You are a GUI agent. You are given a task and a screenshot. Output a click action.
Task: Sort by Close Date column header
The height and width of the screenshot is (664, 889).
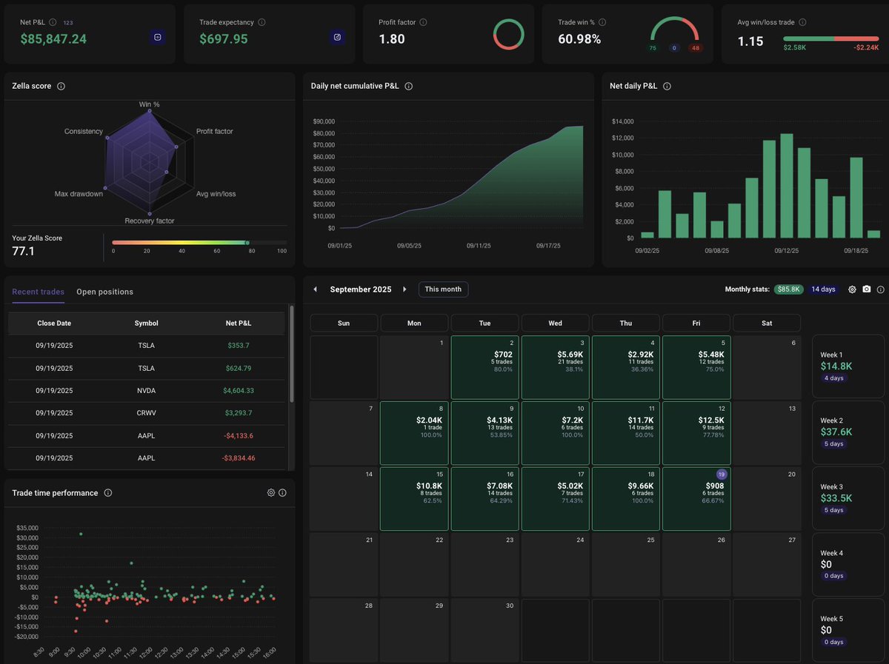tap(54, 323)
